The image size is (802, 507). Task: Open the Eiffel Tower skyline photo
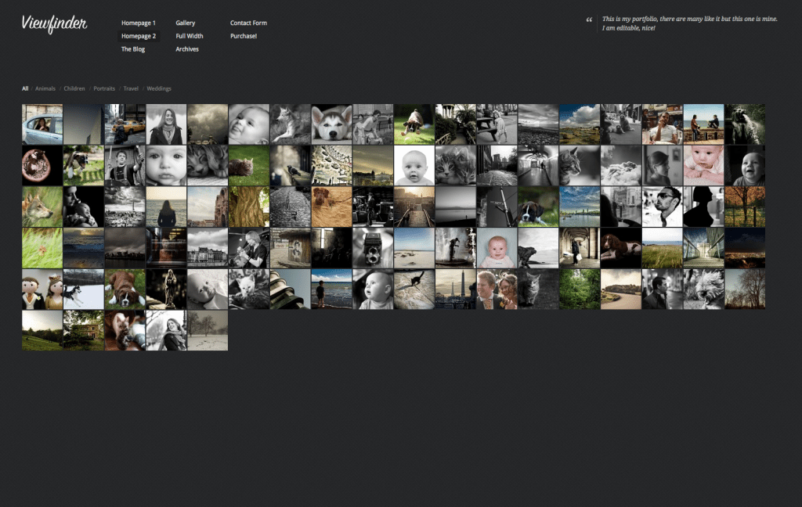(x=455, y=289)
